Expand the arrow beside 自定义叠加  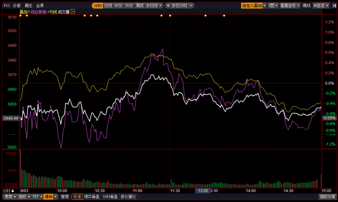[x=265, y=6]
